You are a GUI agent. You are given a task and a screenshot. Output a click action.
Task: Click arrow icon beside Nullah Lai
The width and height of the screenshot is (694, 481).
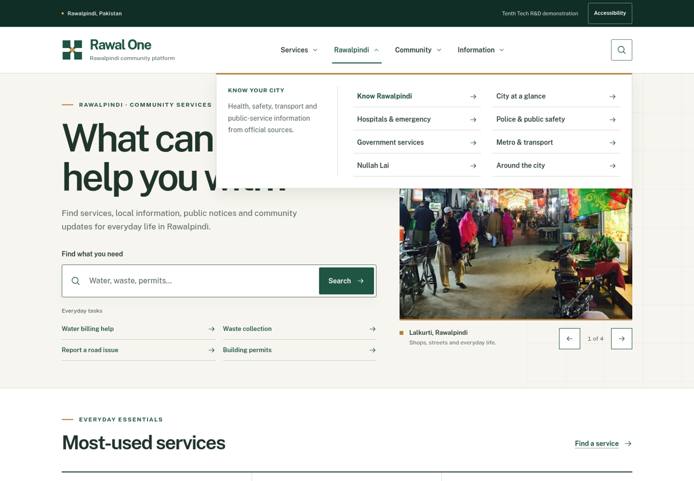pyautogui.click(x=473, y=166)
